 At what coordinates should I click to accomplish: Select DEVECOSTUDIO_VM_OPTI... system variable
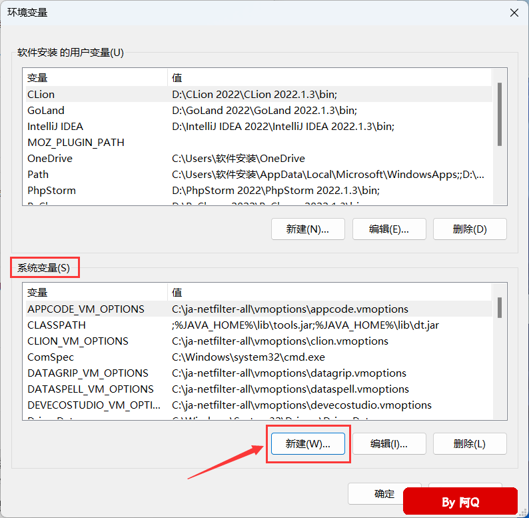(259, 405)
